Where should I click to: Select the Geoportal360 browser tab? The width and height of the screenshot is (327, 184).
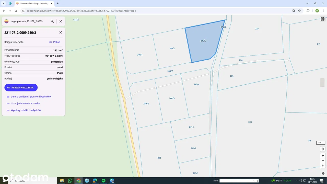(x=33, y=4)
